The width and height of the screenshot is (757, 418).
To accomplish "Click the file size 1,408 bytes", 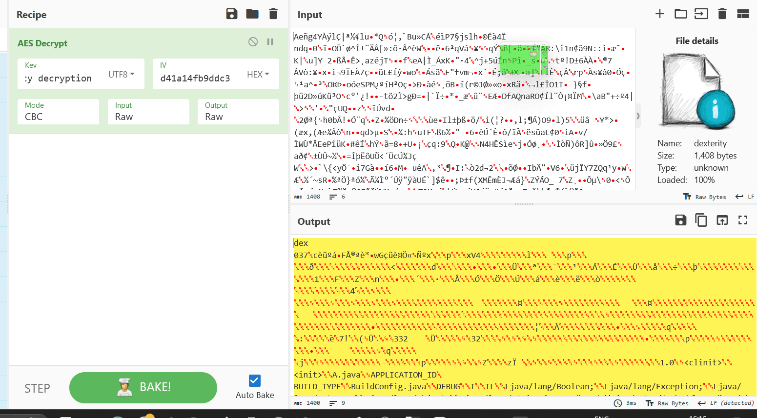I will pos(715,156).
